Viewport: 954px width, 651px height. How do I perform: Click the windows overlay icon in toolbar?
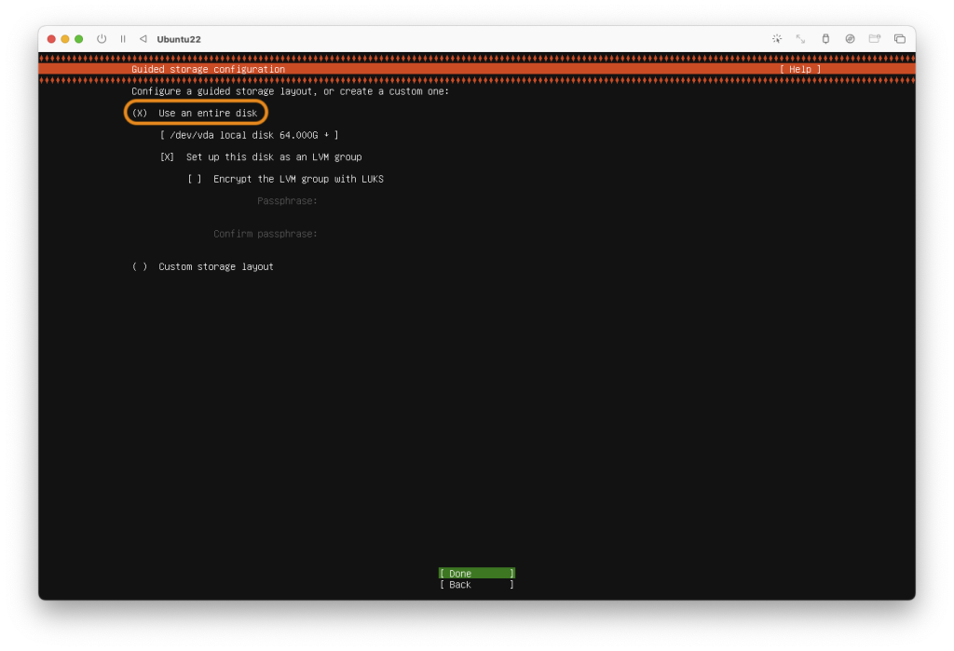click(900, 39)
